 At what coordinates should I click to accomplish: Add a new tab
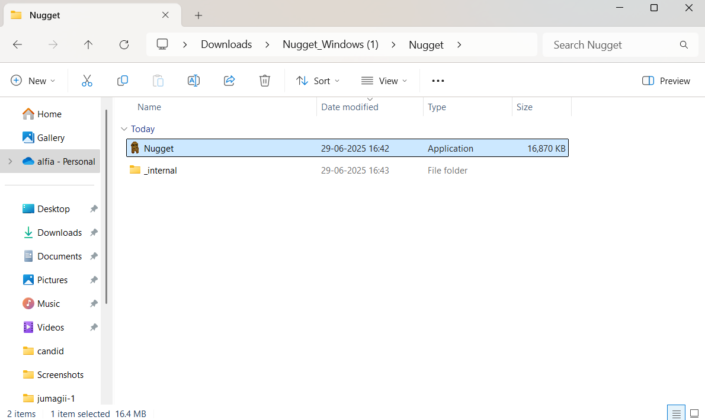click(198, 15)
